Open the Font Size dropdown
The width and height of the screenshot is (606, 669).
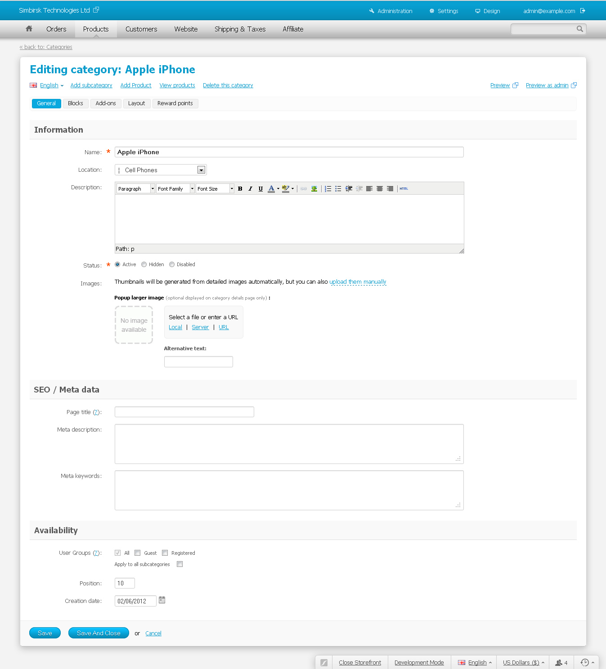point(215,189)
